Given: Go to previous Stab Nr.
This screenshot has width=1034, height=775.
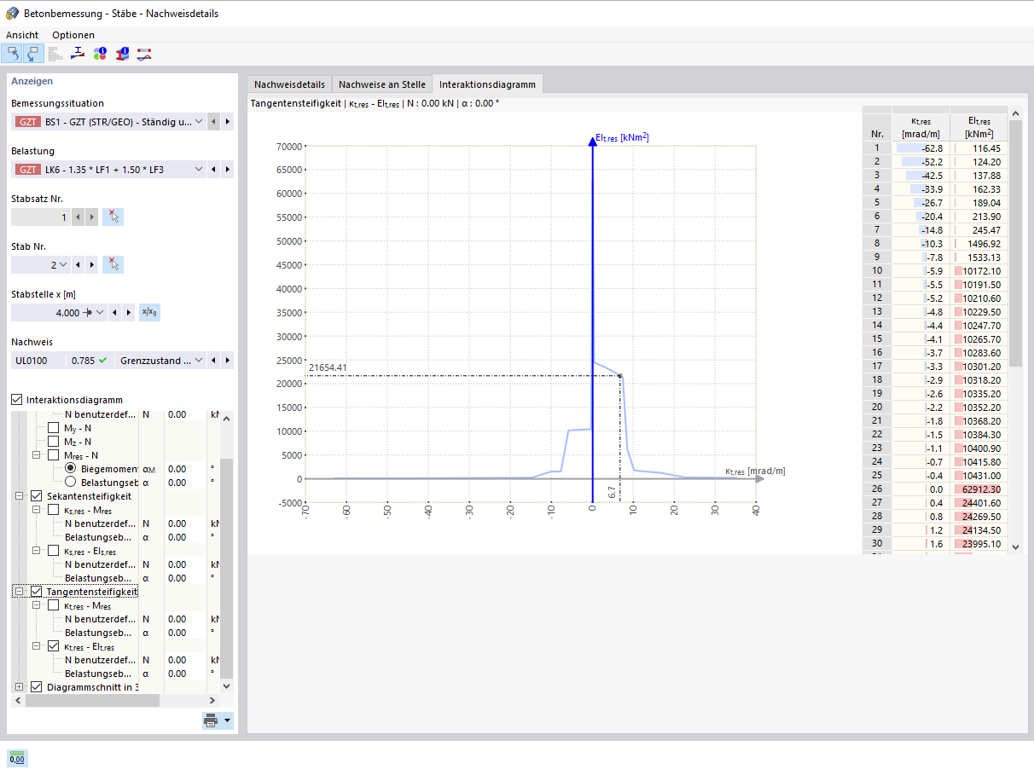Looking at the screenshot, I should click(x=79, y=265).
